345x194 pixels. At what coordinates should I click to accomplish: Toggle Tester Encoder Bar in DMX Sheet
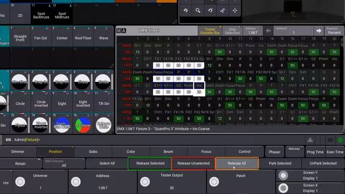210,31
